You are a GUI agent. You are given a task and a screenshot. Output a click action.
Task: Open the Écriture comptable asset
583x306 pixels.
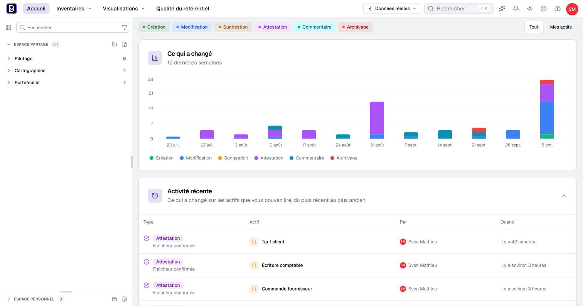click(x=282, y=265)
